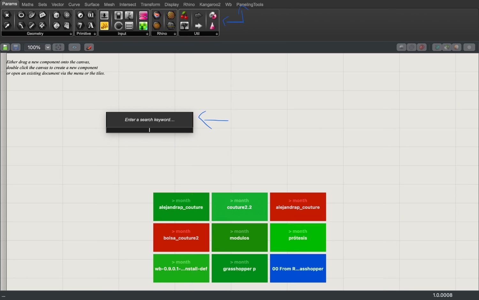Open the modulos recent file tile
479x300 pixels.
(x=240, y=237)
